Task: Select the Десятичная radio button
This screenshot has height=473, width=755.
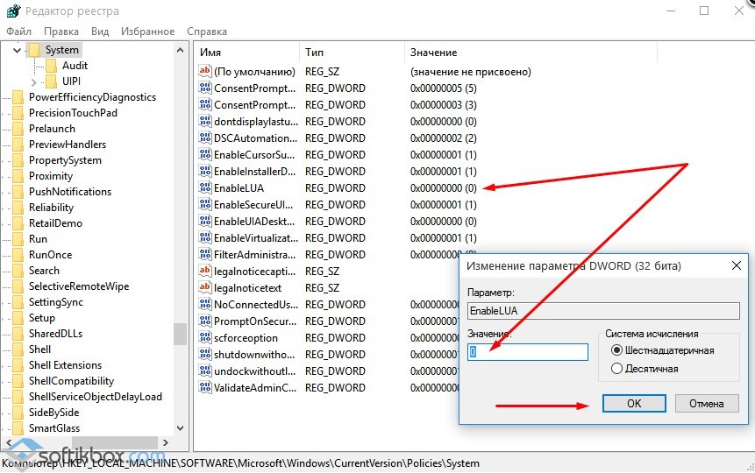Action: 616,369
